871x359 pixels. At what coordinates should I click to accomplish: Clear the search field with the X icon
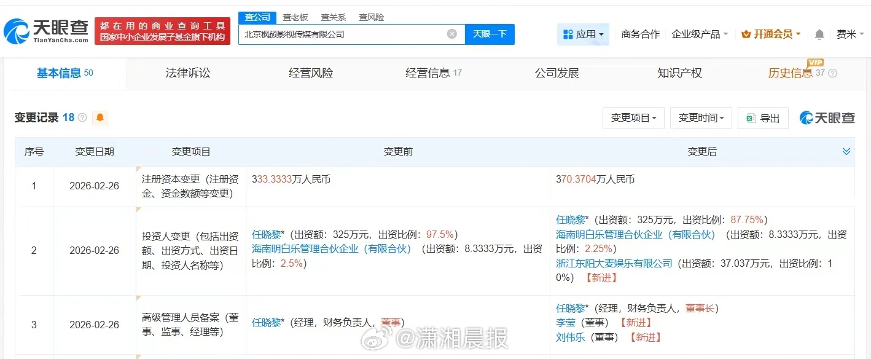tap(452, 34)
